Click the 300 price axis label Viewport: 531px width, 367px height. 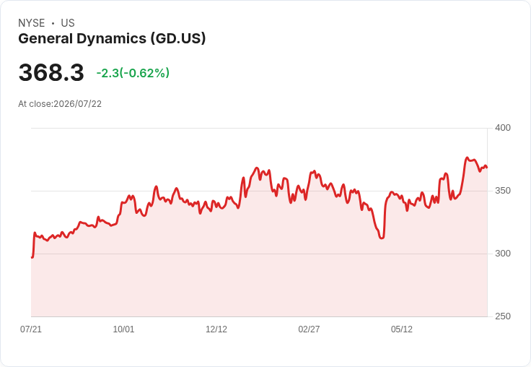[503, 254]
